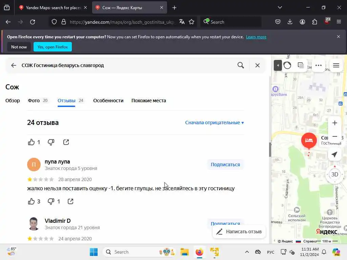Viewport: 347px width, 260px height.
Task: Open Pocket save icon
Action: [x=278, y=22]
